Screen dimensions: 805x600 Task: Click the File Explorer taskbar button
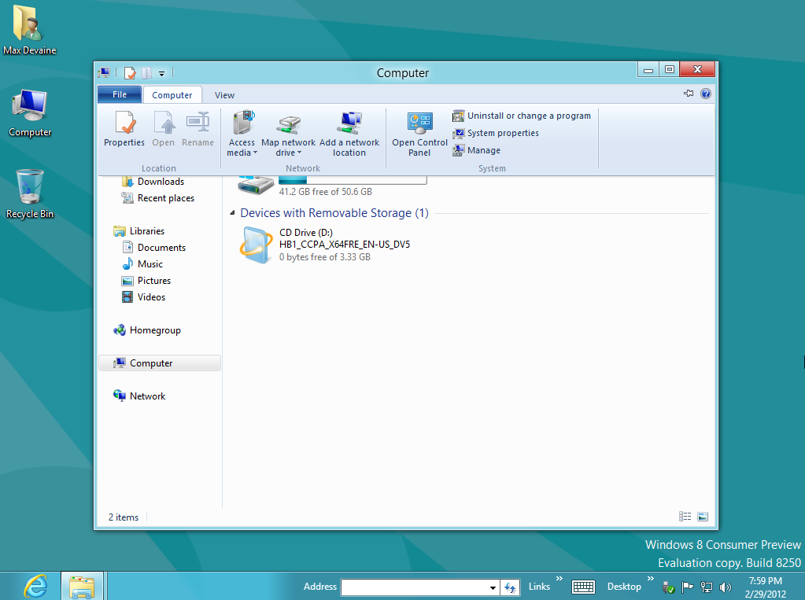tap(82, 586)
